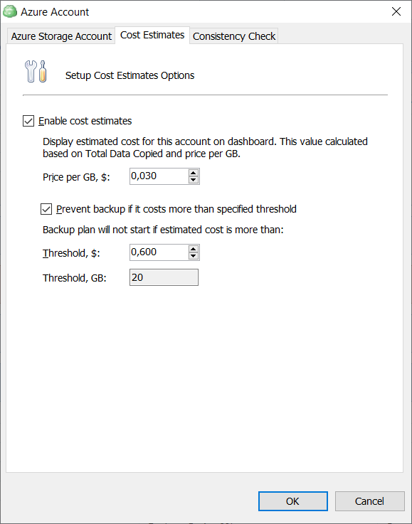Lower Threshold dollar value with down arrow
Viewport: 412px width, 524px height.
194,256
